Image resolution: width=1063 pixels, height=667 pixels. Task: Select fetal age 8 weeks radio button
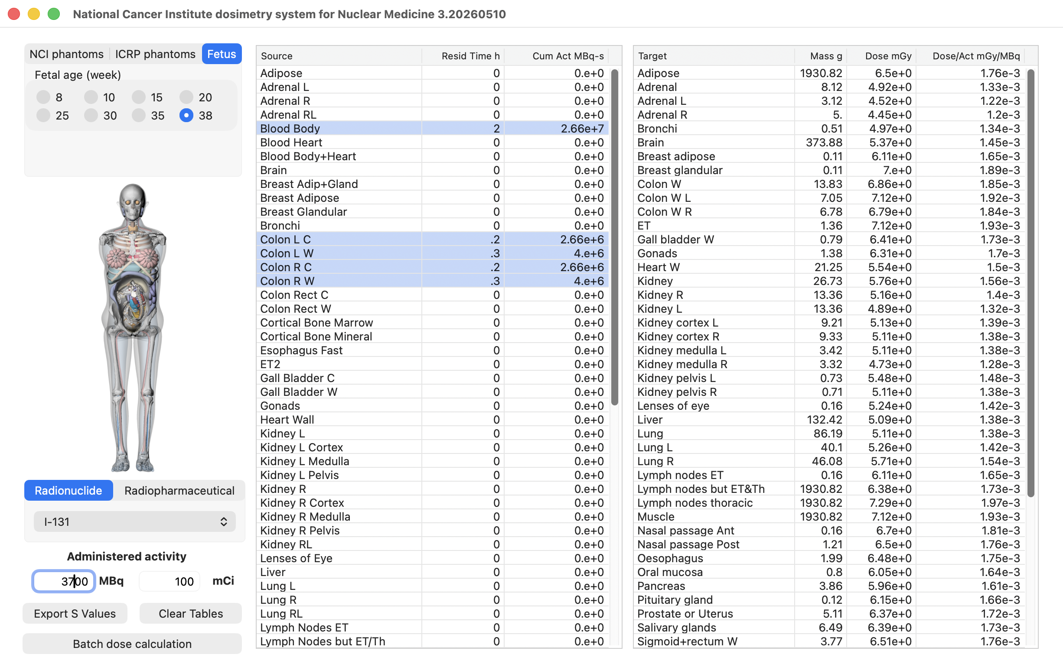[43, 97]
